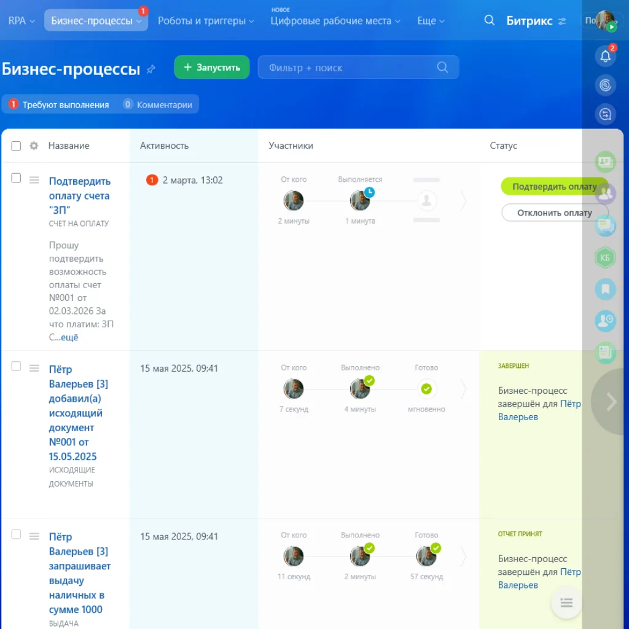The image size is (629, 629).
Task: Open the knowledge base via the КБ icon
Action: [x=605, y=258]
